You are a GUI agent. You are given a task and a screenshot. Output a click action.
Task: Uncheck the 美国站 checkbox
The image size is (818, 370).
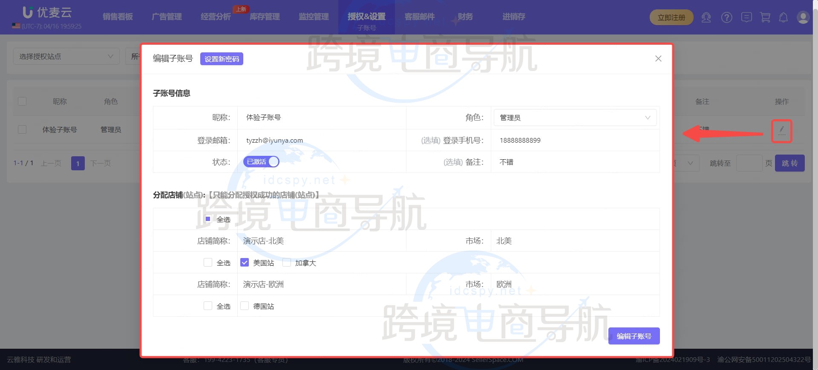(245, 263)
